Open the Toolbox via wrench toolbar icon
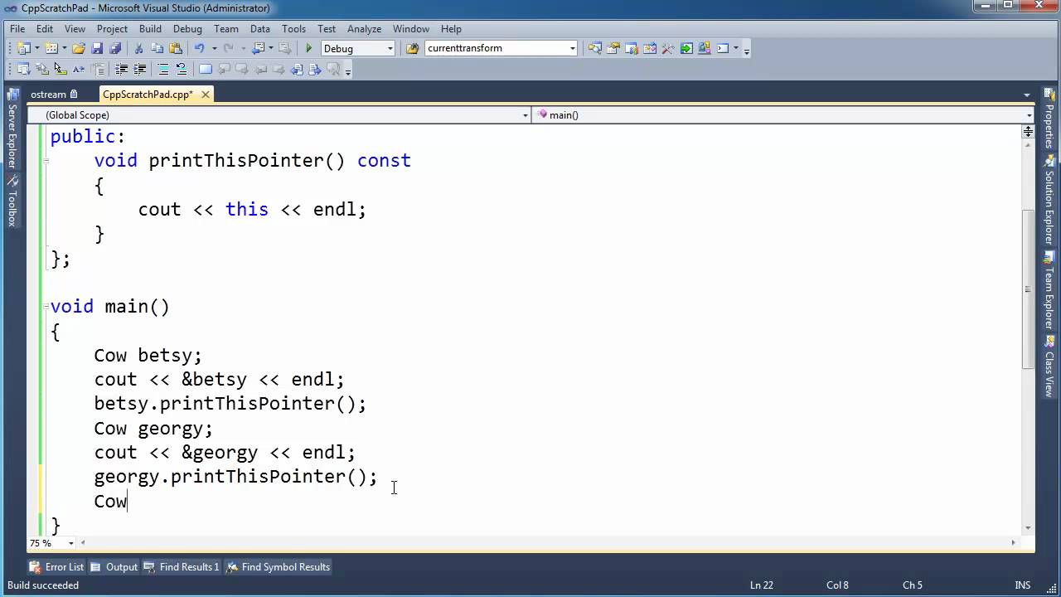The image size is (1061, 597). 668,48
